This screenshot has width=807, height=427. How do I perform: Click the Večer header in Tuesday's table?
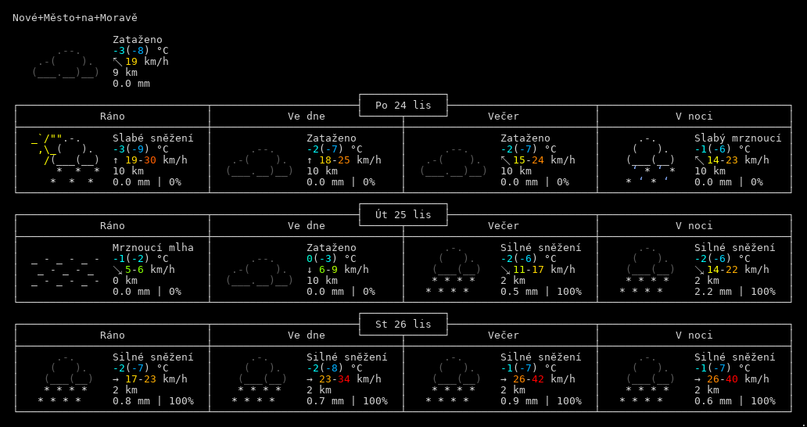(500, 226)
